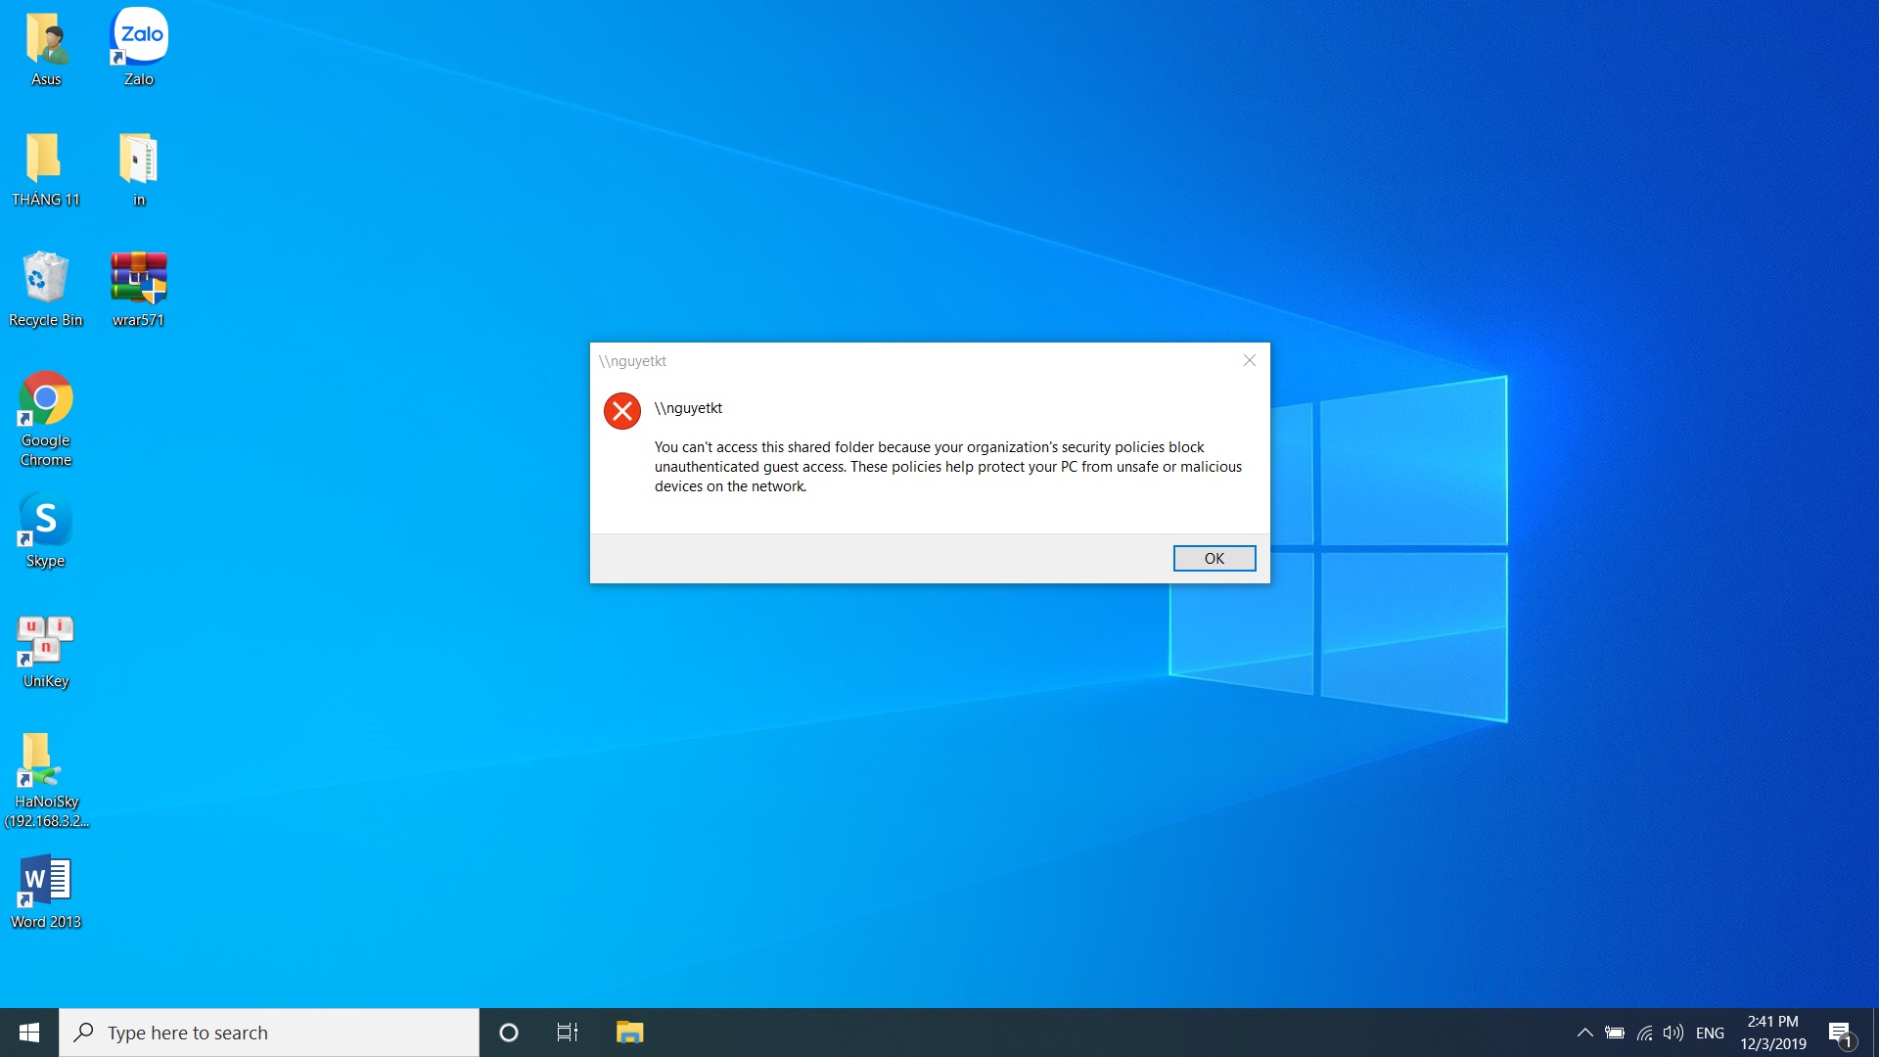The height and width of the screenshot is (1057, 1879).
Task: Open Task View on taskbar
Action: (568, 1033)
